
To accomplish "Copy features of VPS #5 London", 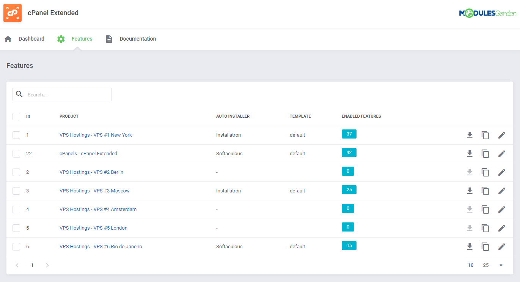I will [485, 228].
